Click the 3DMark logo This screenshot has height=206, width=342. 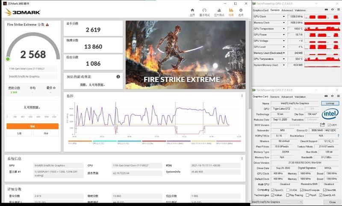point(23,12)
